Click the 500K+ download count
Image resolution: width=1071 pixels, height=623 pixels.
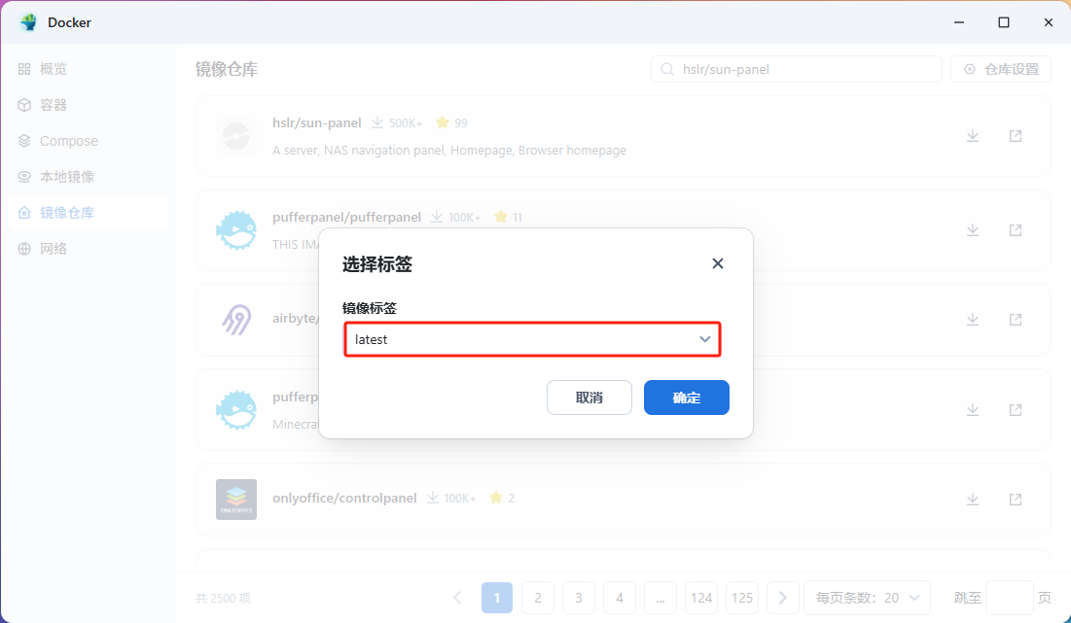[x=406, y=122]
